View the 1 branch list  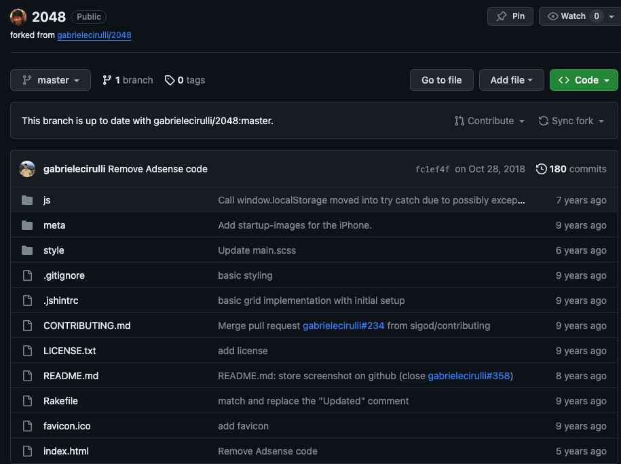[128, 80]
